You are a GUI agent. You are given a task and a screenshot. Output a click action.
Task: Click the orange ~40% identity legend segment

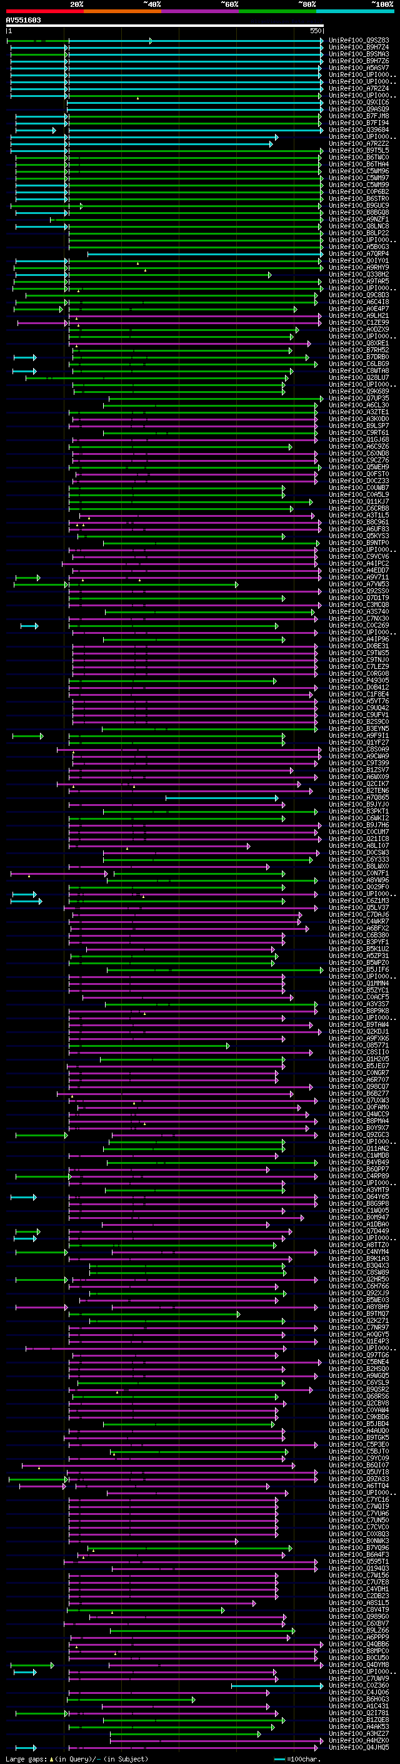(122, 11)
